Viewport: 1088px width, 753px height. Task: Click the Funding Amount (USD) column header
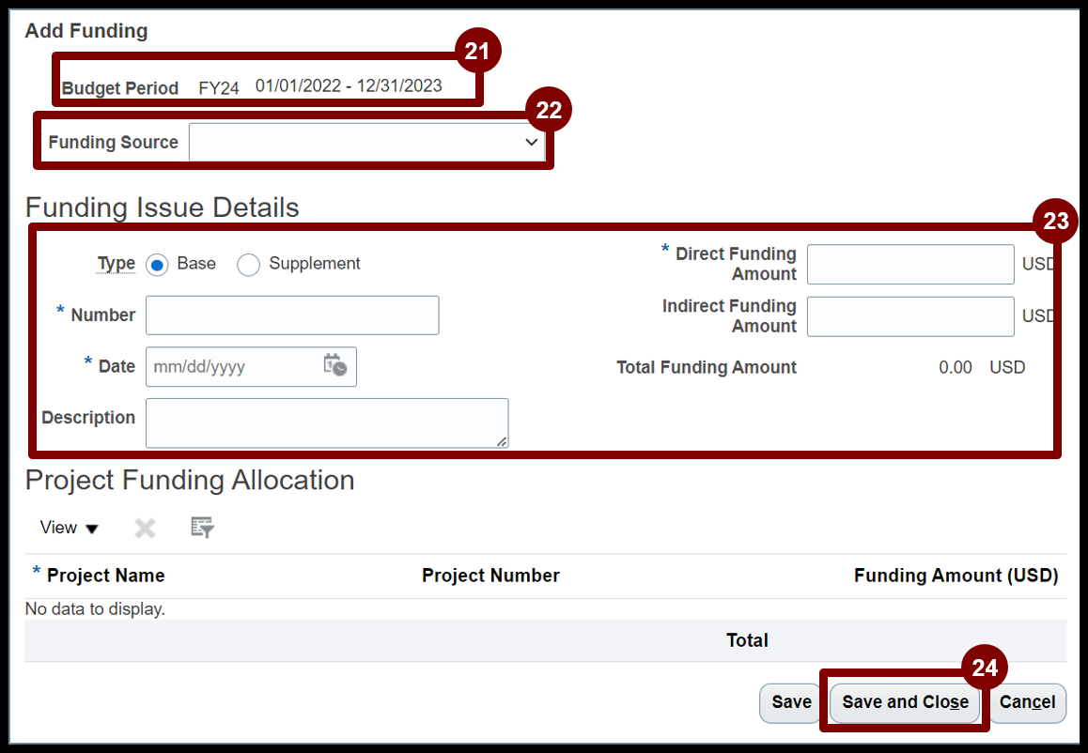[x=956, y=576]
